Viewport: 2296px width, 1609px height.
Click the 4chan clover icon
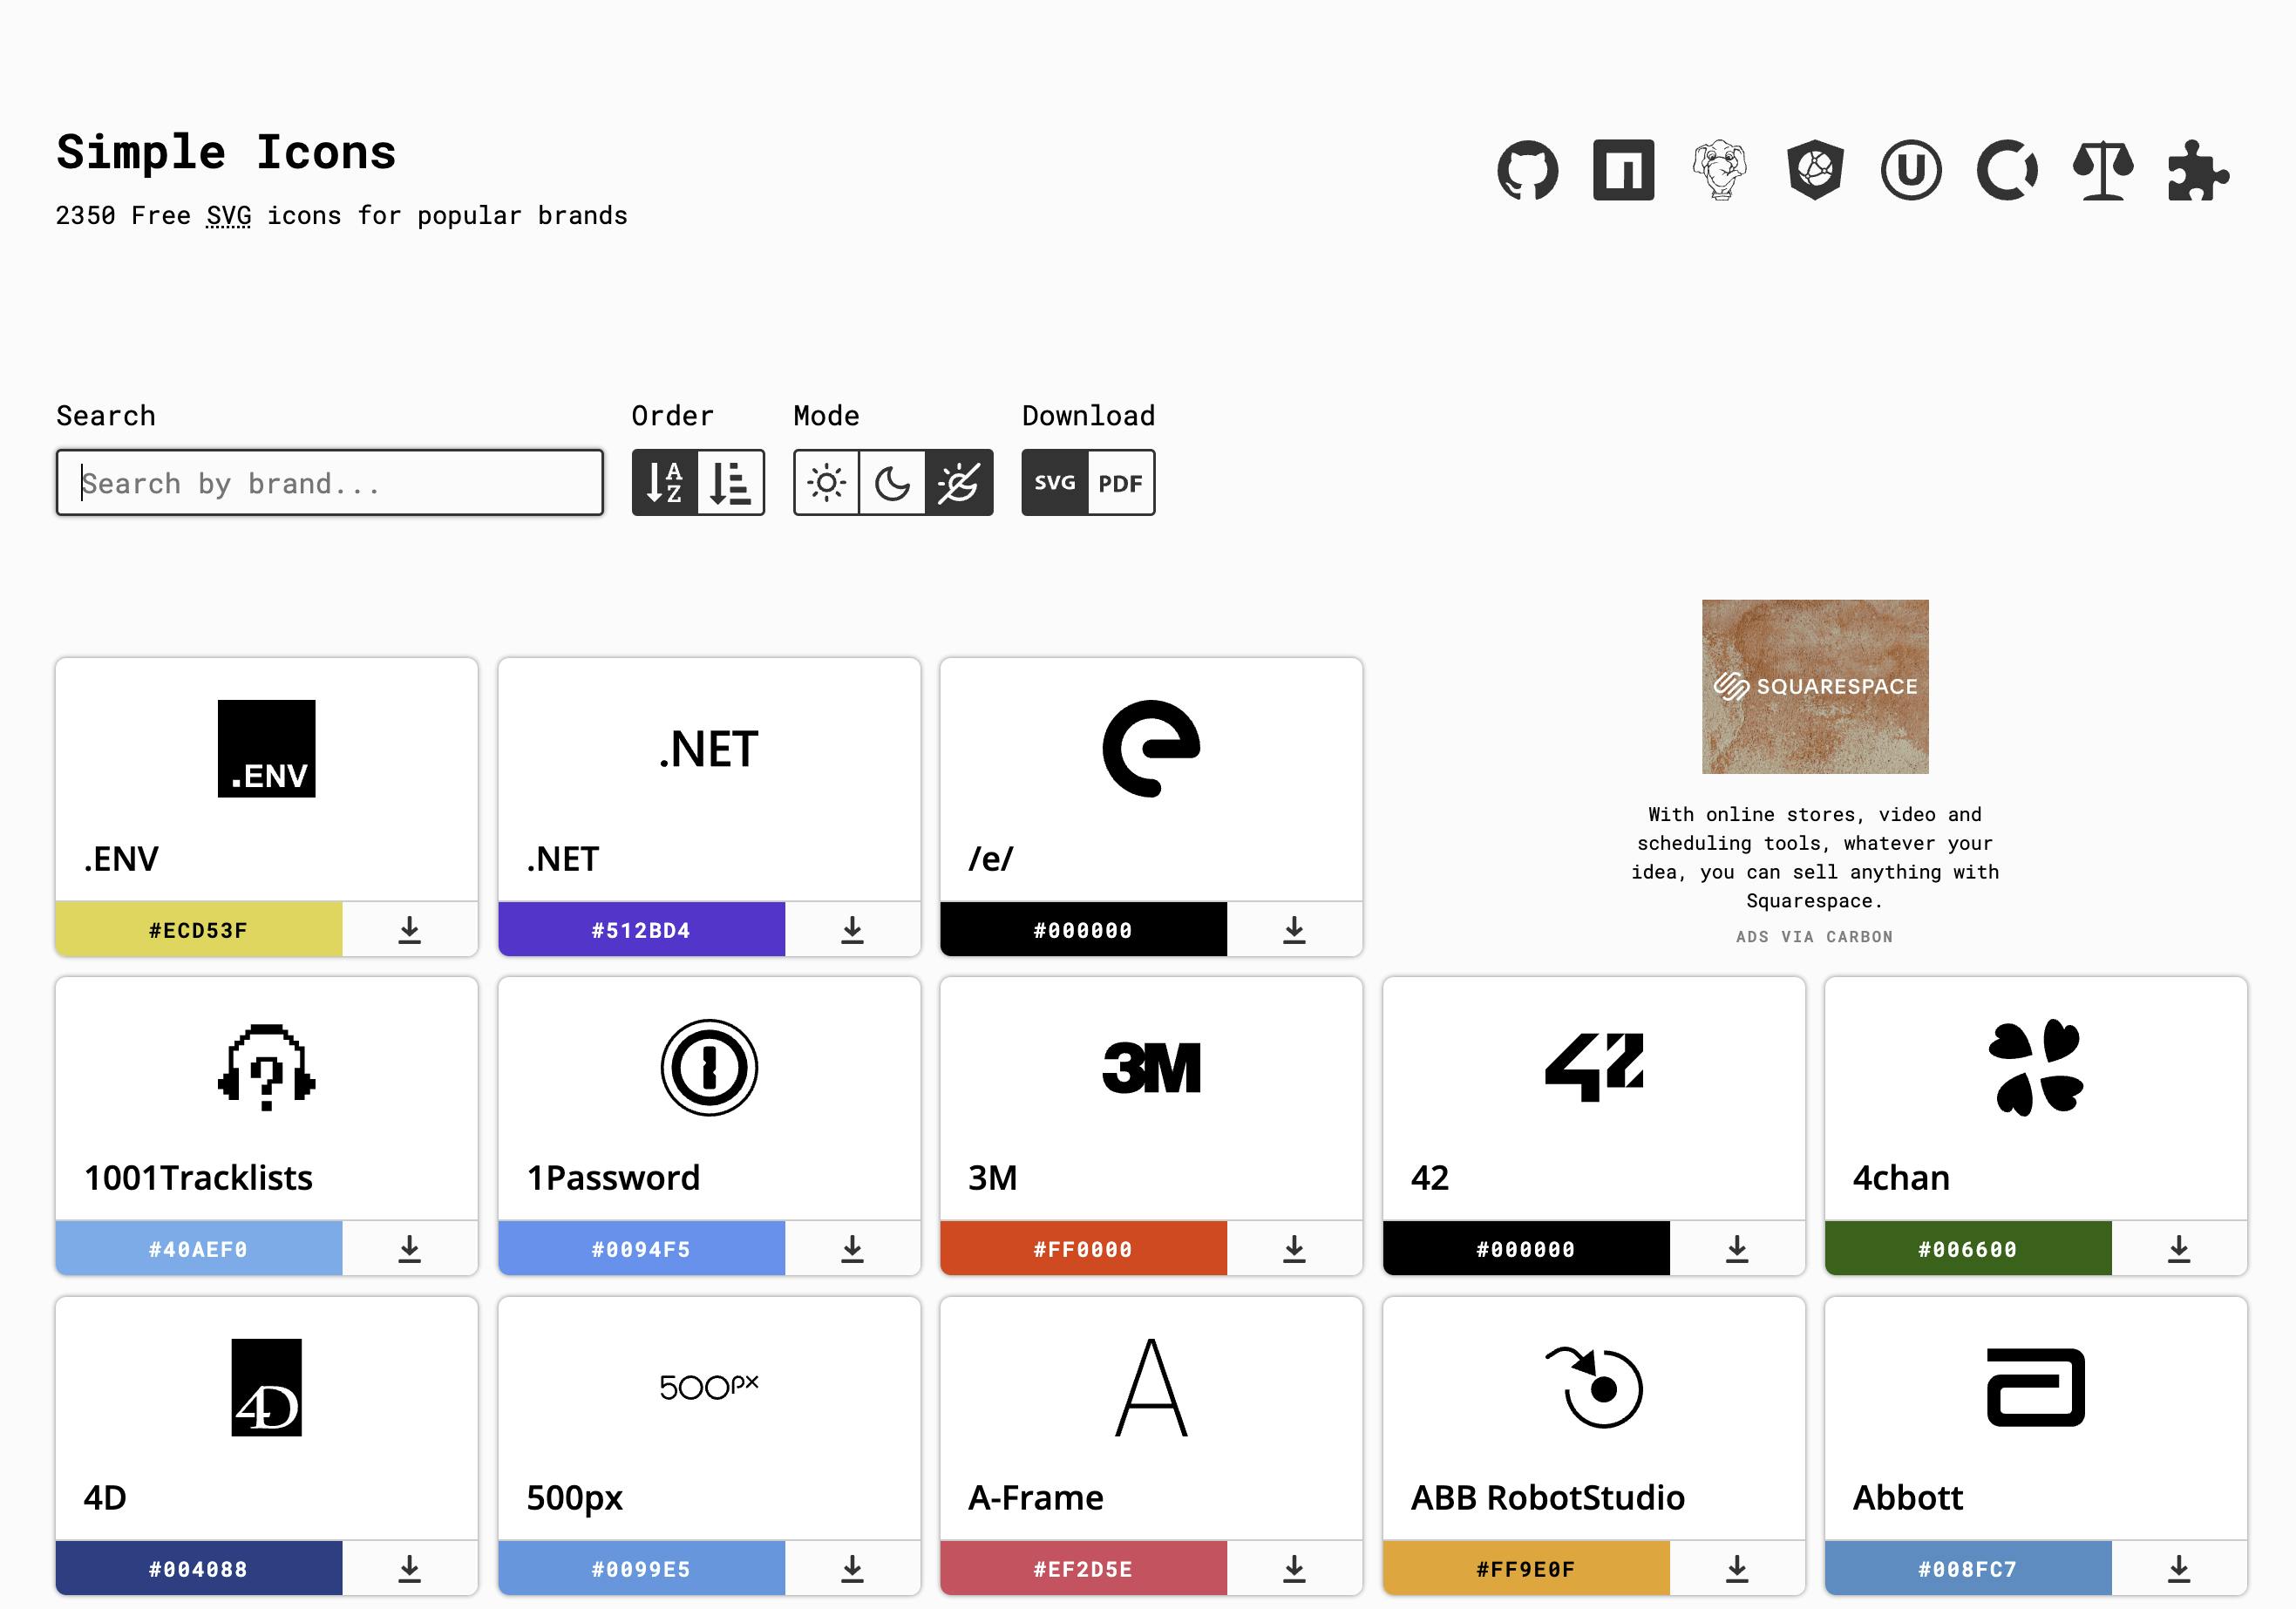pyautogui.click(x=2036, y=1068)
